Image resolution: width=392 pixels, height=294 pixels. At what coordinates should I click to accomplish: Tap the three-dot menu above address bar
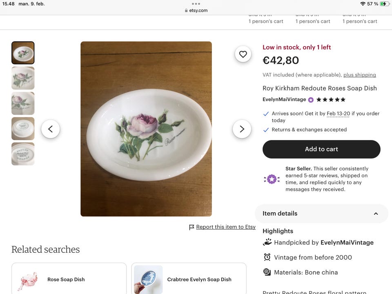coord(196,4)
